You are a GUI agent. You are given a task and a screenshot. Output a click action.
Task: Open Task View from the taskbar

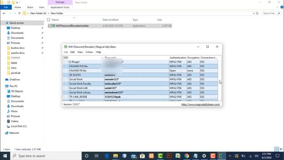[x=97, y=156]
